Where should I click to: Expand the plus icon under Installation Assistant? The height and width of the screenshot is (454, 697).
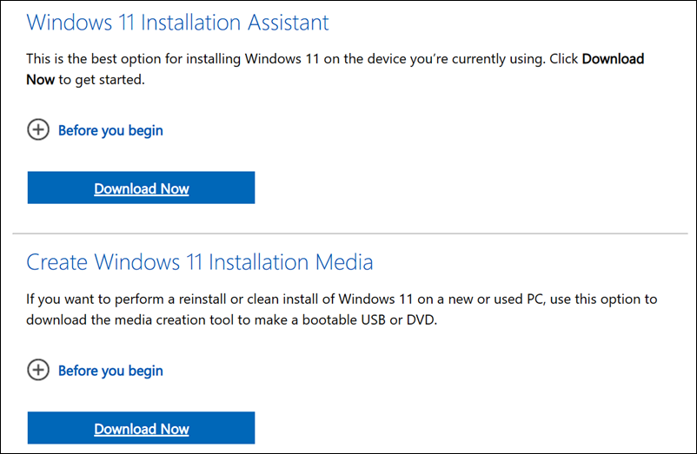coord(38,129)
